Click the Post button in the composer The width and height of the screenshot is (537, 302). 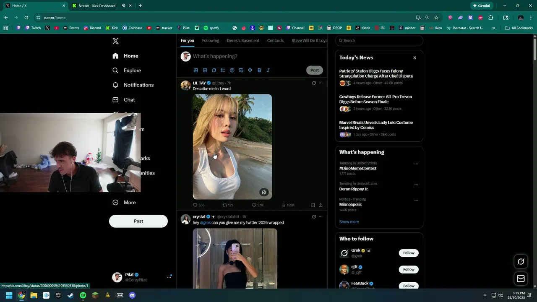pyautogui.click(x=315, y=70)
